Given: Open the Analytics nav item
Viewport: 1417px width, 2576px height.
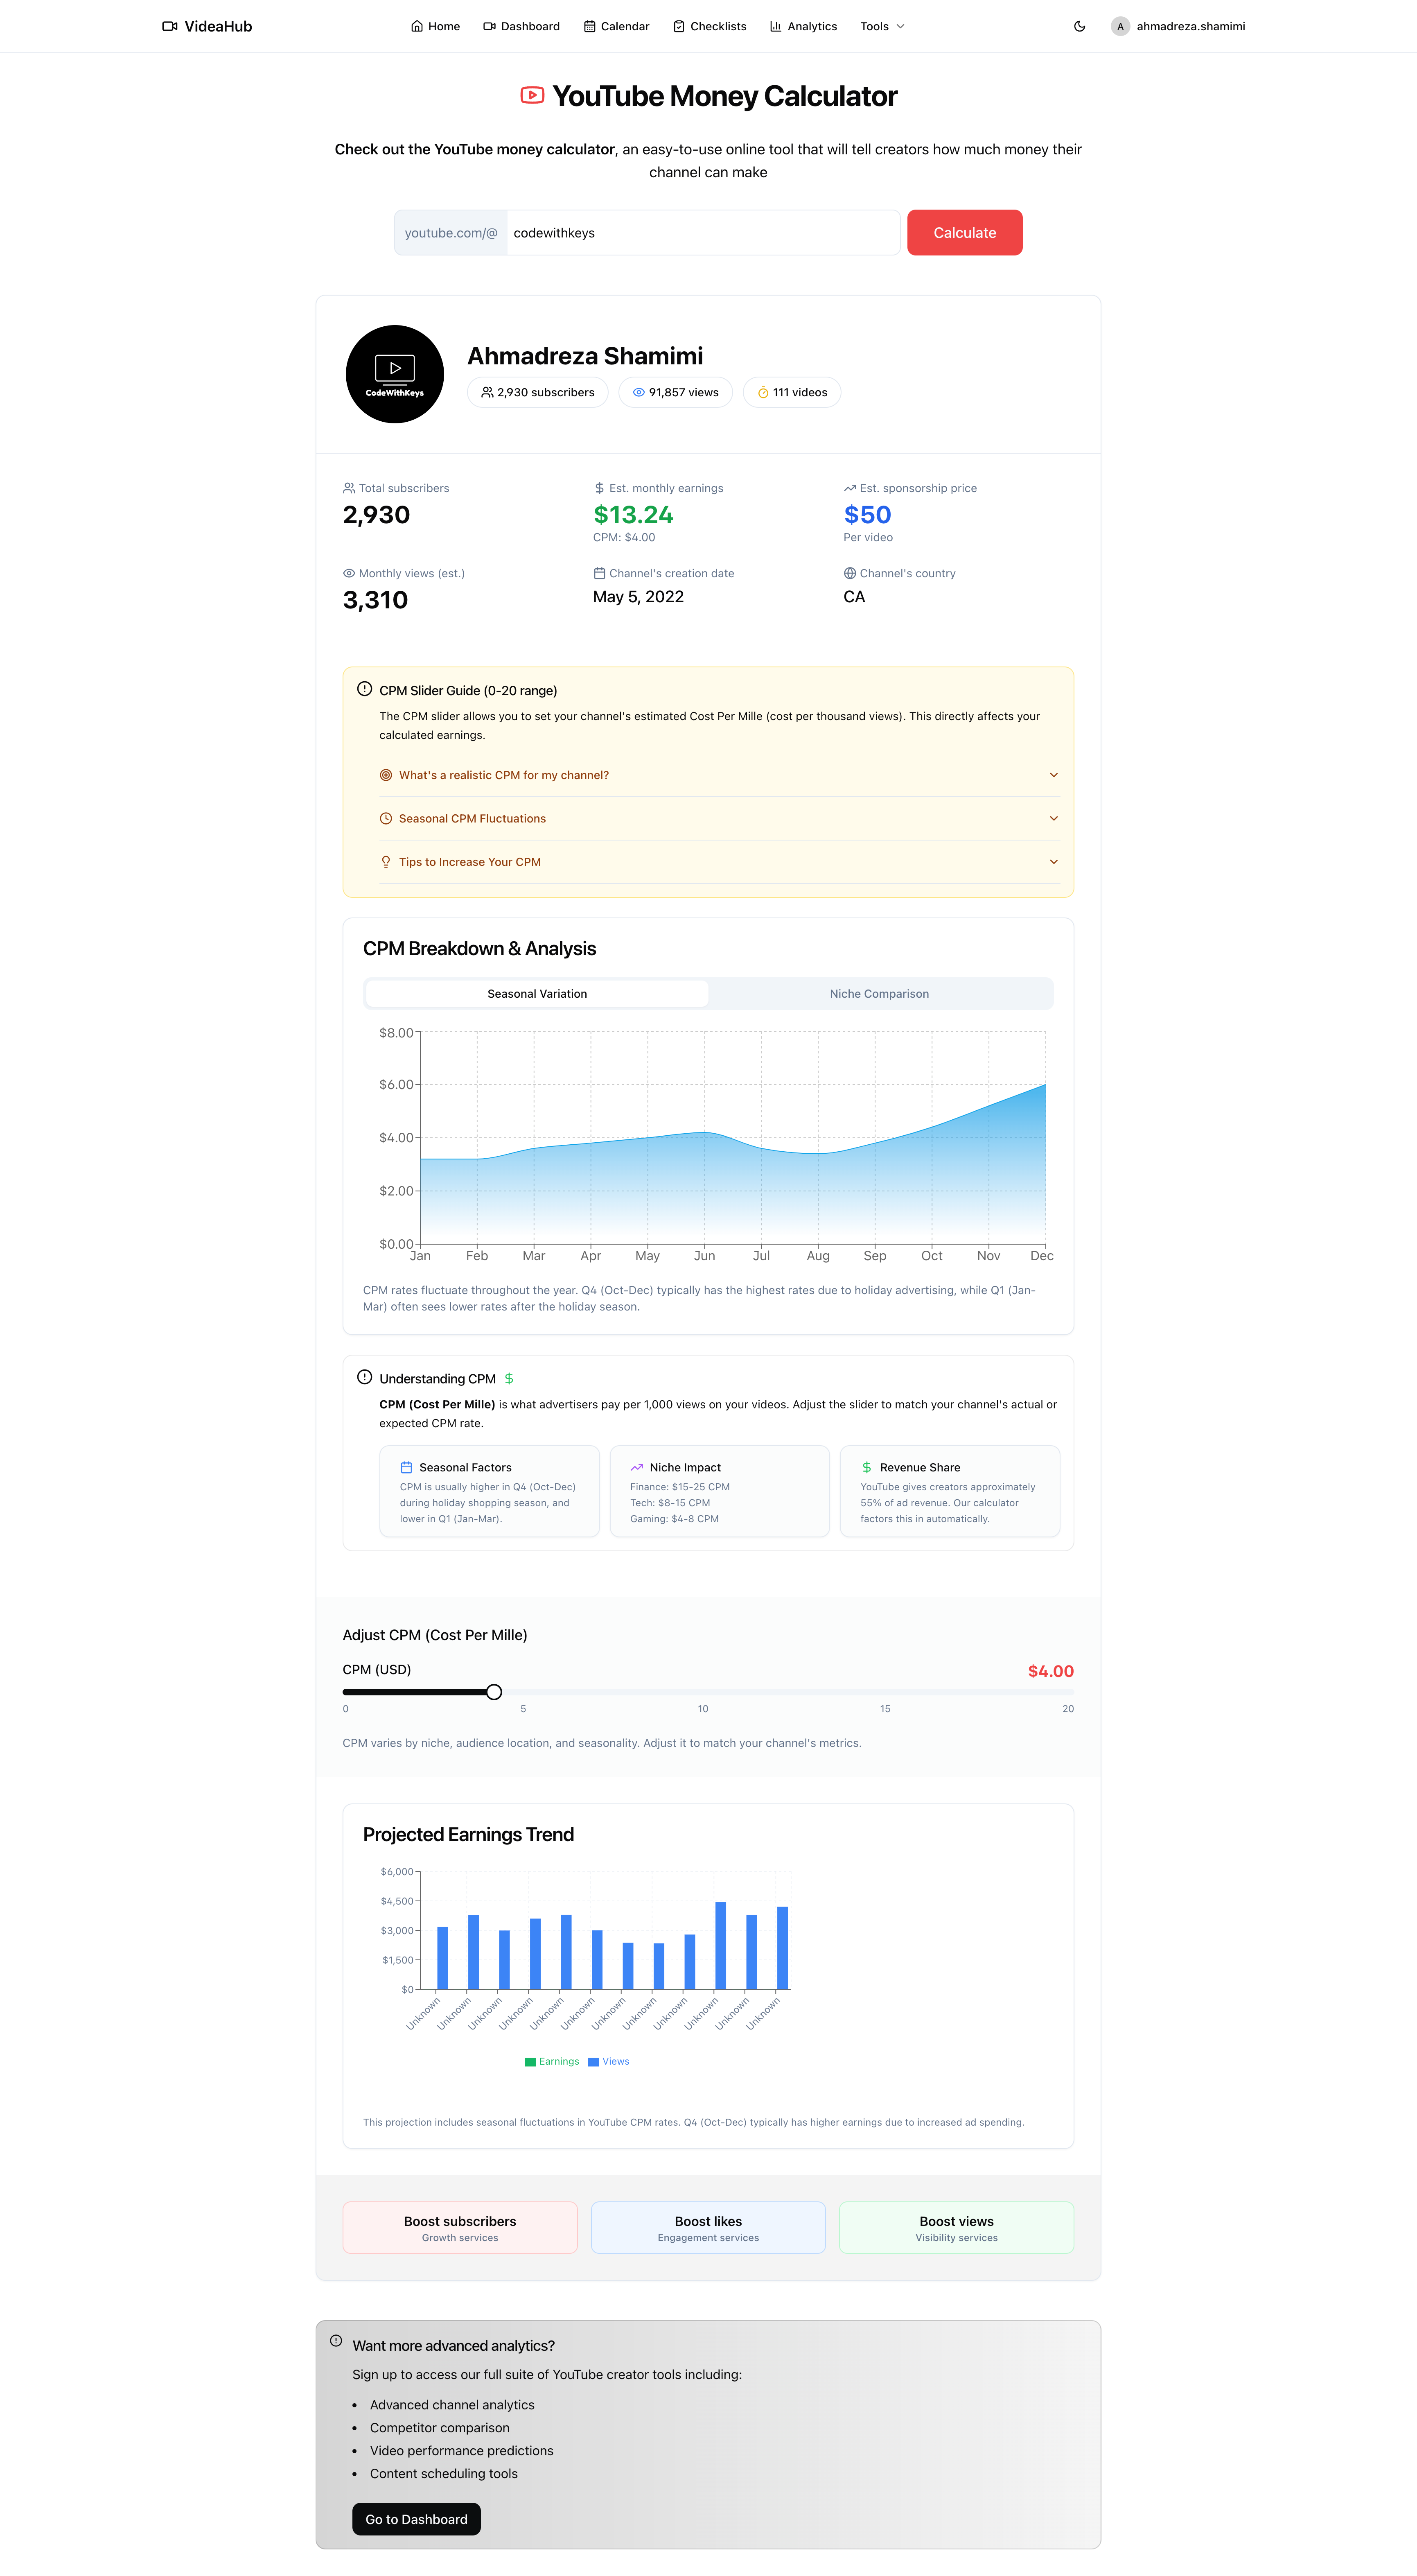Looking at the screenshot, I should (x=803, y=26).
